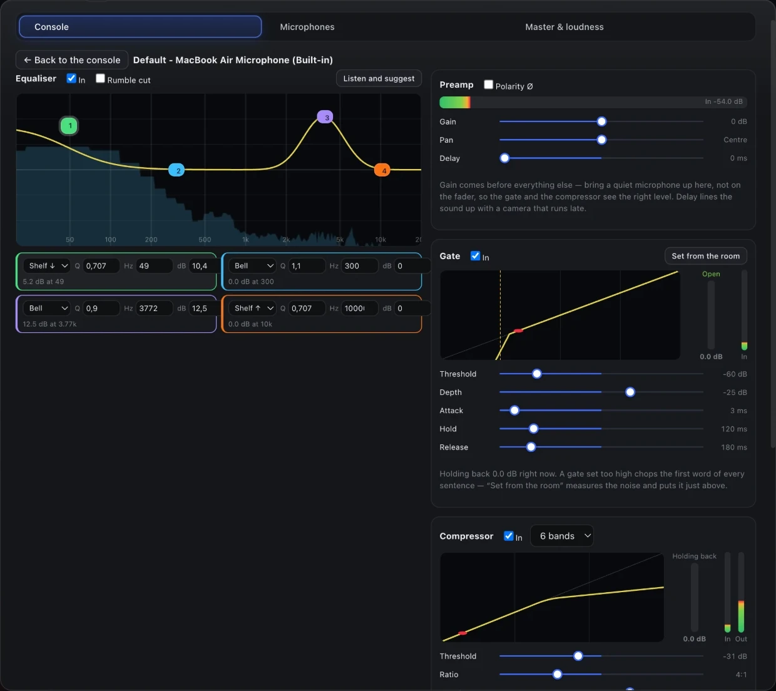Adjust the Preamp Delay slider
Image resolution: width=776 pixels, height=691 pixels.
[601, 158]
